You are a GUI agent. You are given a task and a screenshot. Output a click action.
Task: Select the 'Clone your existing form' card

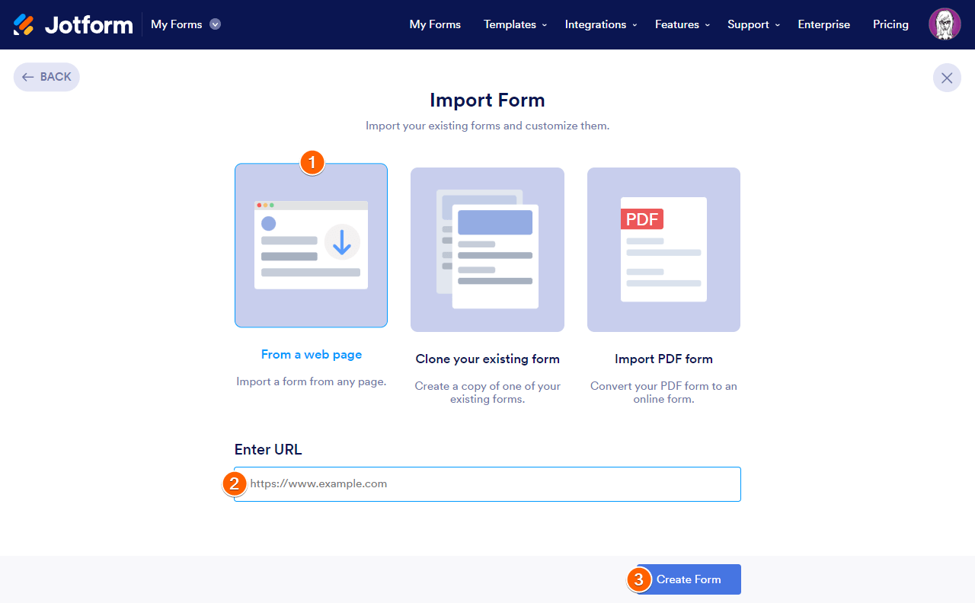click(x=487, y=249)
